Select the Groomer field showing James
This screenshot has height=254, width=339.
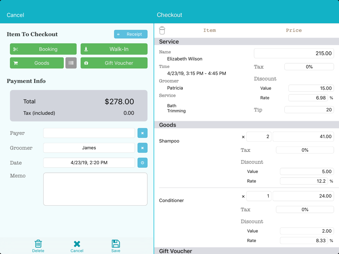[x=89, y=148]
